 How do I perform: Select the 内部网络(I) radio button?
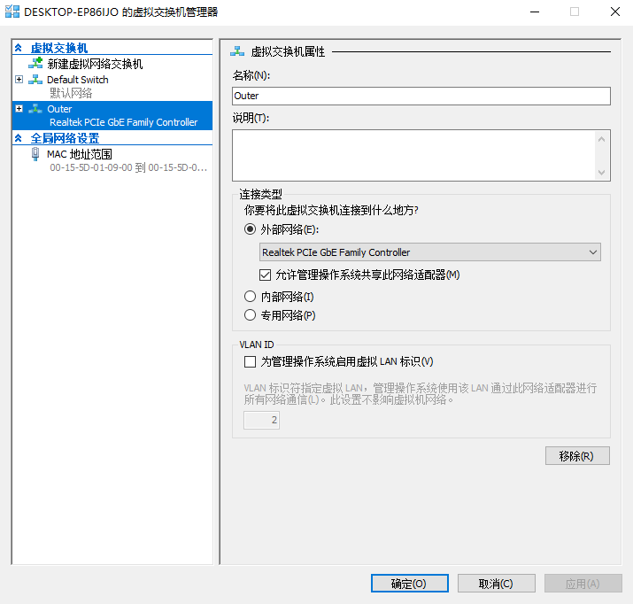(x=250, y=297)
